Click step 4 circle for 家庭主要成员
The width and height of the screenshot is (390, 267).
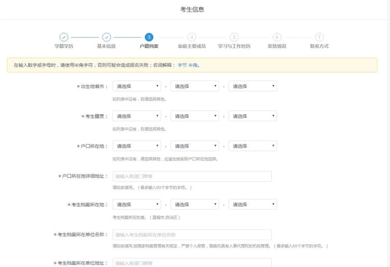pyautogui.click(x=191, y=37)
